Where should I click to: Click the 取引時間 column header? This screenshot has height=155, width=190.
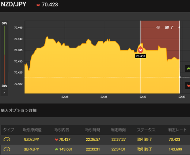click(x=93, y=130)
